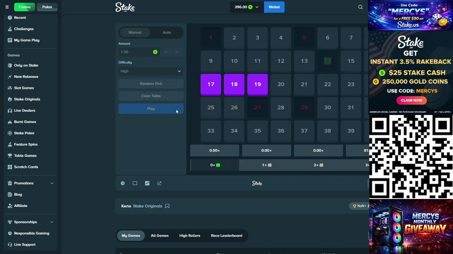Screen dimensions: 453x254
Task: Click the Play button
Action: [x=151, y=109]
